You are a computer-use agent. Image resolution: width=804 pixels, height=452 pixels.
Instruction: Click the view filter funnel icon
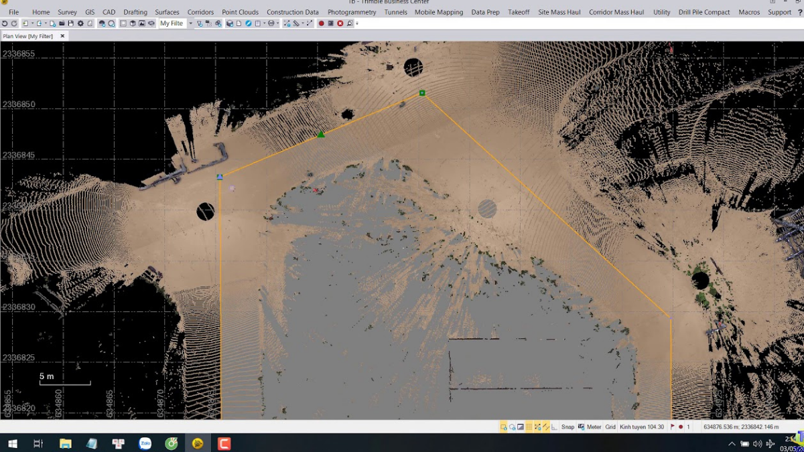[200, 23]
